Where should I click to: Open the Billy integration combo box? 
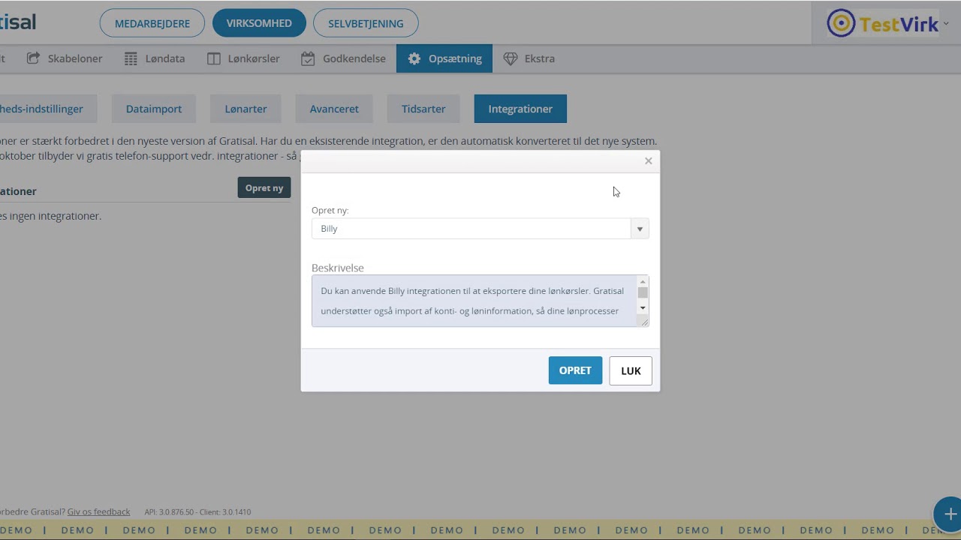pyautogui.click(x=471, y=229)
